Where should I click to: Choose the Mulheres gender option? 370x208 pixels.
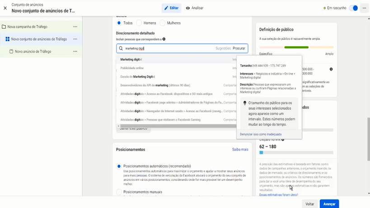(162, 23)
